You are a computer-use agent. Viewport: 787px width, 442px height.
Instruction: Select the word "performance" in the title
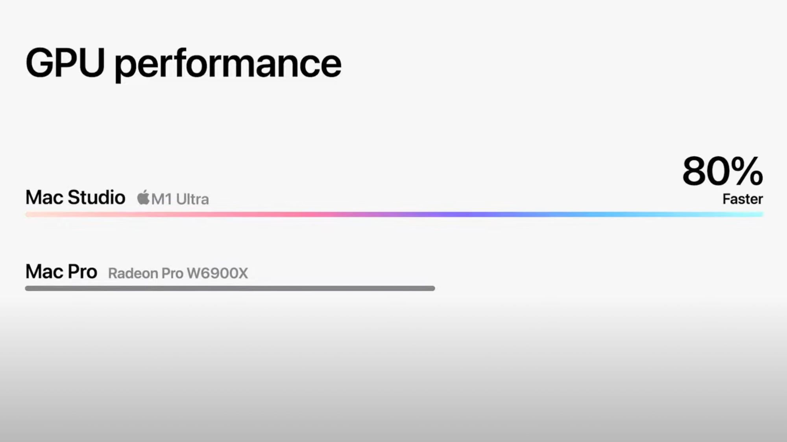tap(228, 64)
